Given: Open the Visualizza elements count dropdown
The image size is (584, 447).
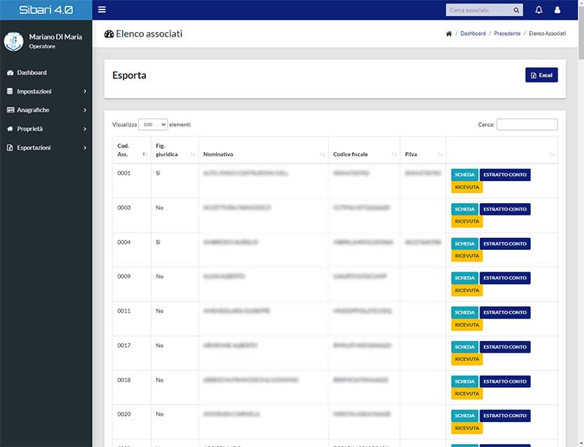Looking at the screenshot, I should point(153,124).
